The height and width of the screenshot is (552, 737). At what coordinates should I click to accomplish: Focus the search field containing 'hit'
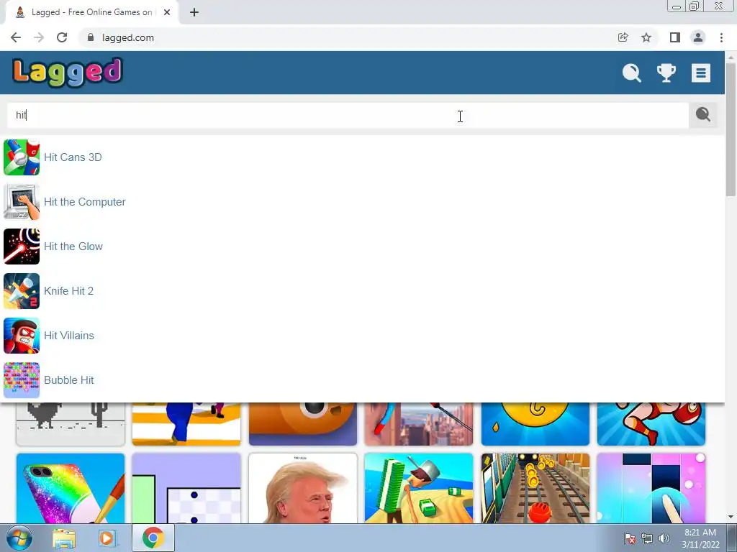[x=348, y=115]
